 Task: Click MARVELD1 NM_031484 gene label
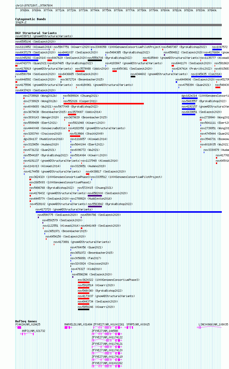[78, 324]
